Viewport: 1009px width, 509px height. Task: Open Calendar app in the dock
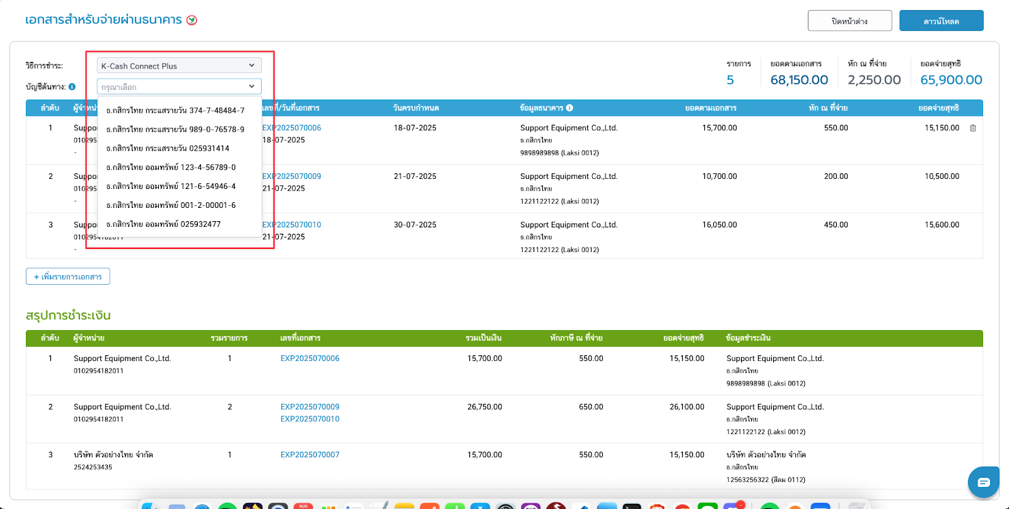(303, 506)
